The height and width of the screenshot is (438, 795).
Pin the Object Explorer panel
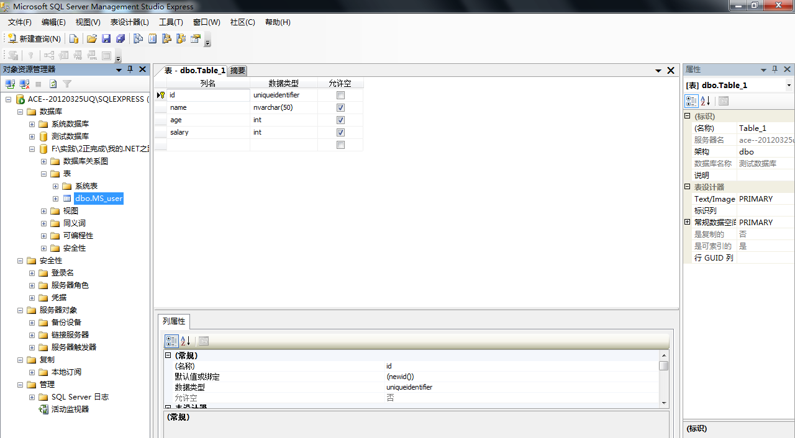130,69
